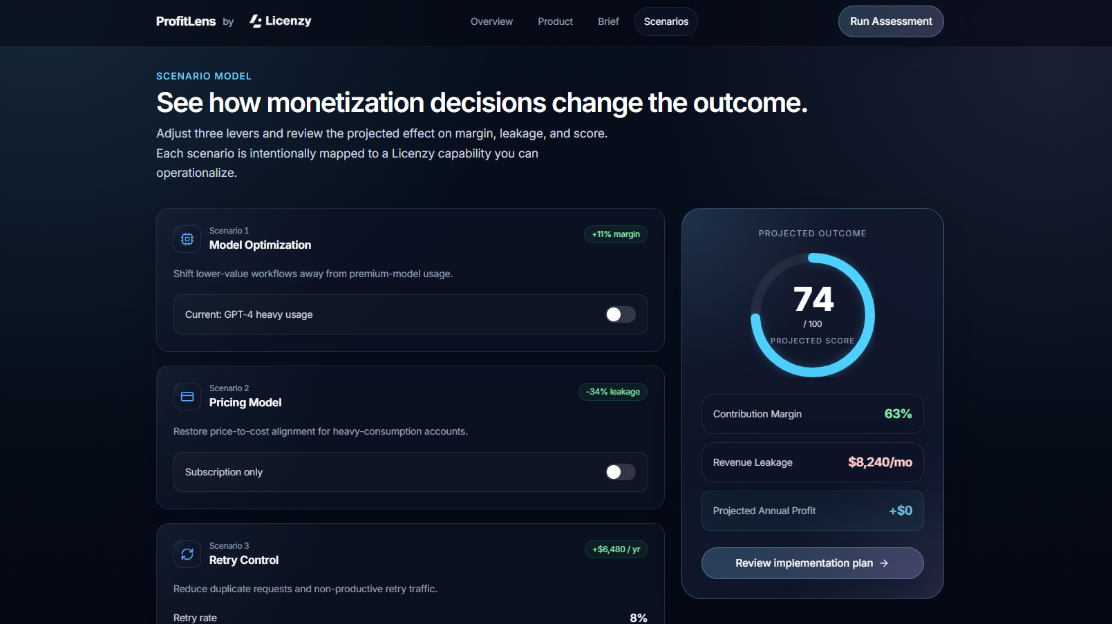This screenshot has height=624, width=1112.
Task: Open the Overview nav item
Action: point(491,21)
